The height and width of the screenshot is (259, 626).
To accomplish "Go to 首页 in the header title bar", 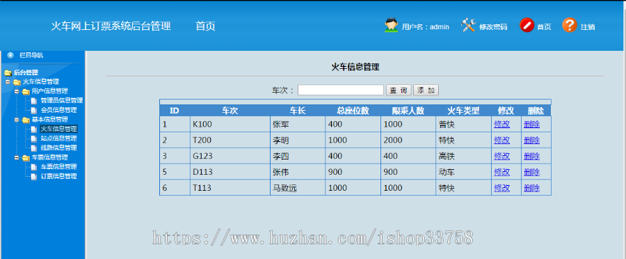I will (x=205, y=26).
